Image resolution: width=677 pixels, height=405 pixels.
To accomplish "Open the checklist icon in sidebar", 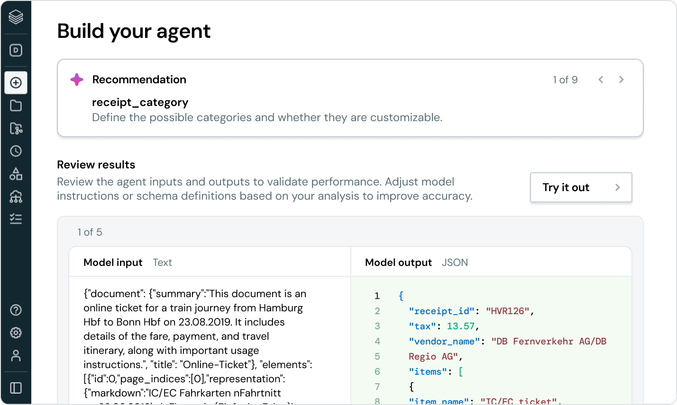I will point(16,219).
